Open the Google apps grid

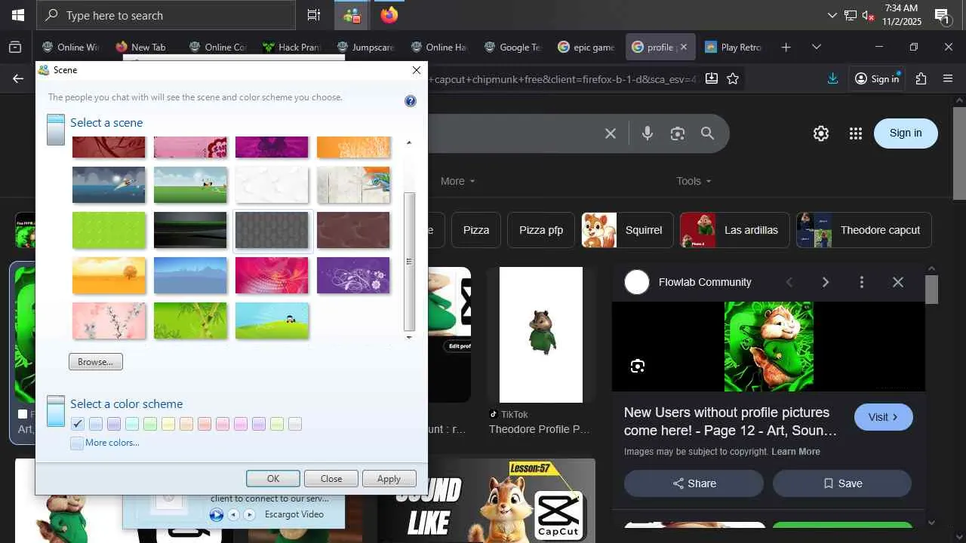855,133
